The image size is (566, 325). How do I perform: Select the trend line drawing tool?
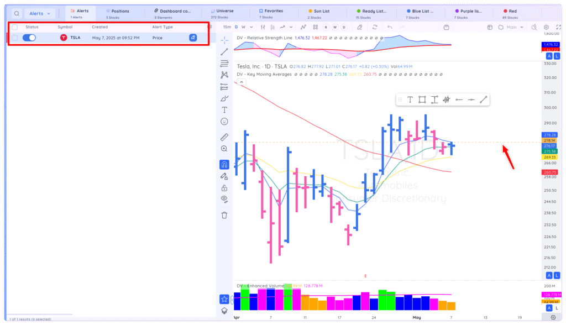[224, 52]
